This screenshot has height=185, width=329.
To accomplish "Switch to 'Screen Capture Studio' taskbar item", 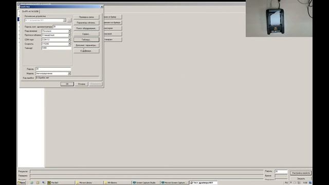I will pos(146,183).
